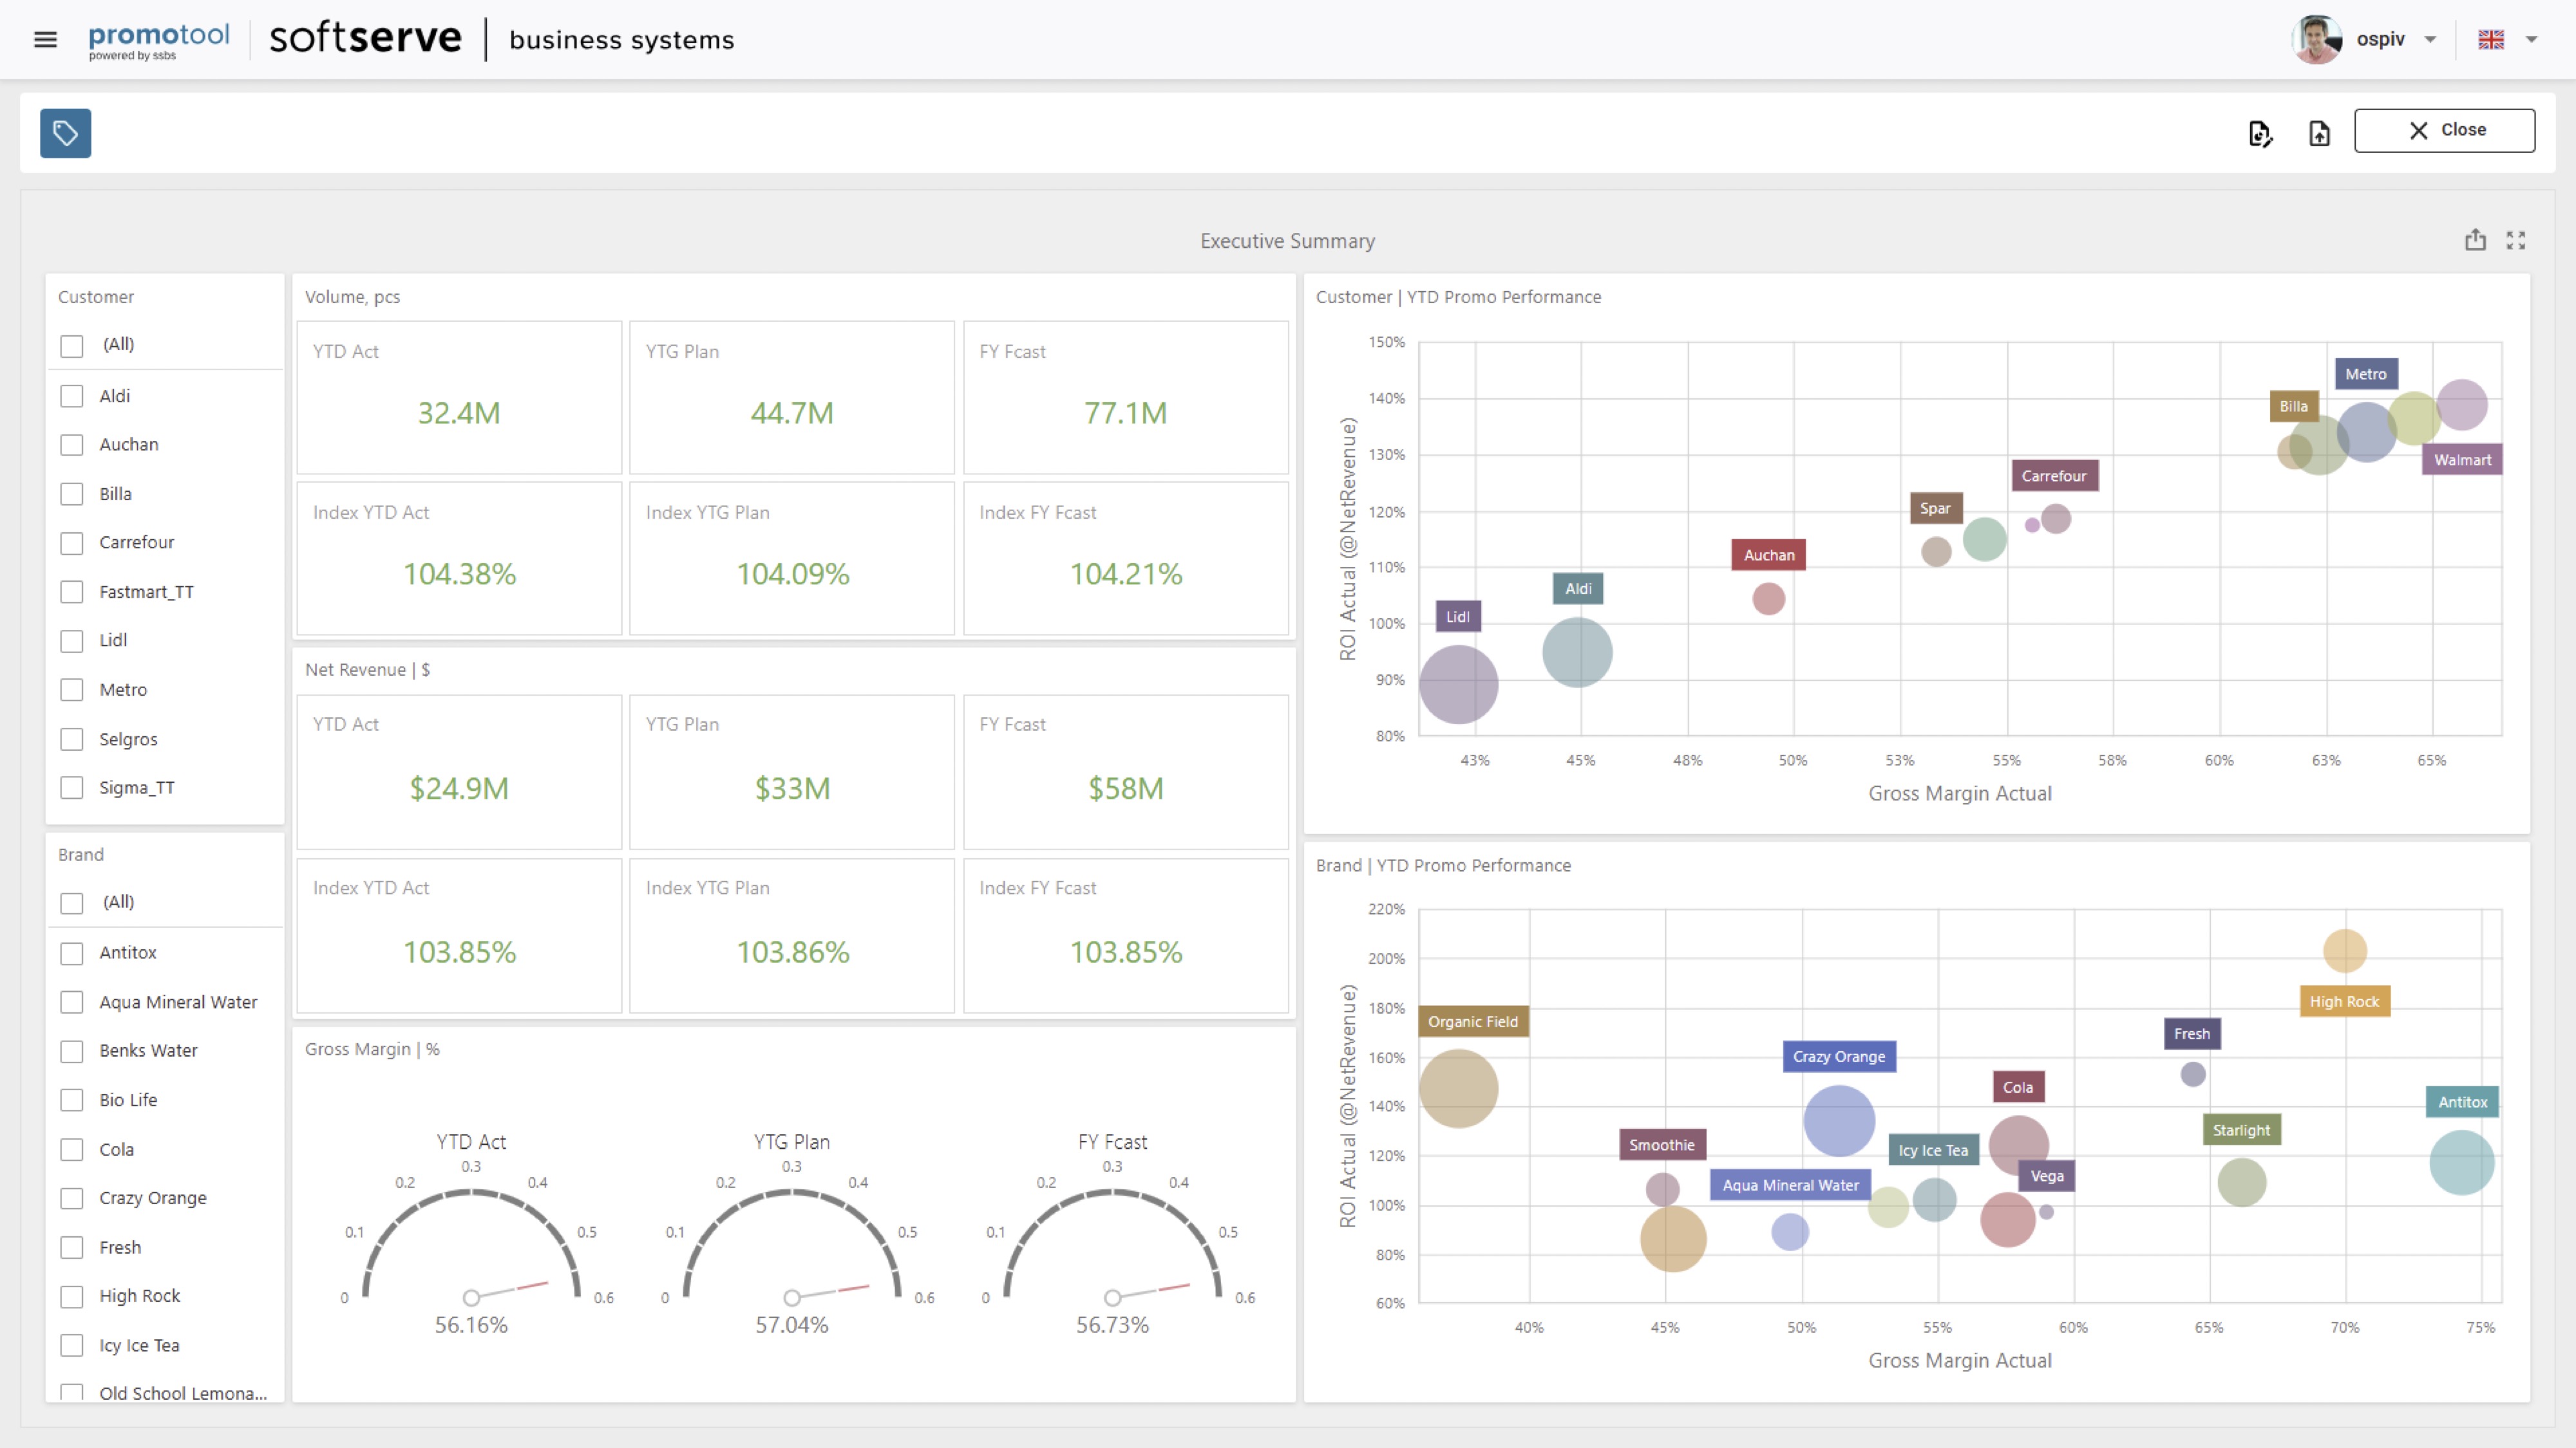Tick the Crazy Orange brand checkbox
The image size is (2576, 1448).
(72, 1198)
